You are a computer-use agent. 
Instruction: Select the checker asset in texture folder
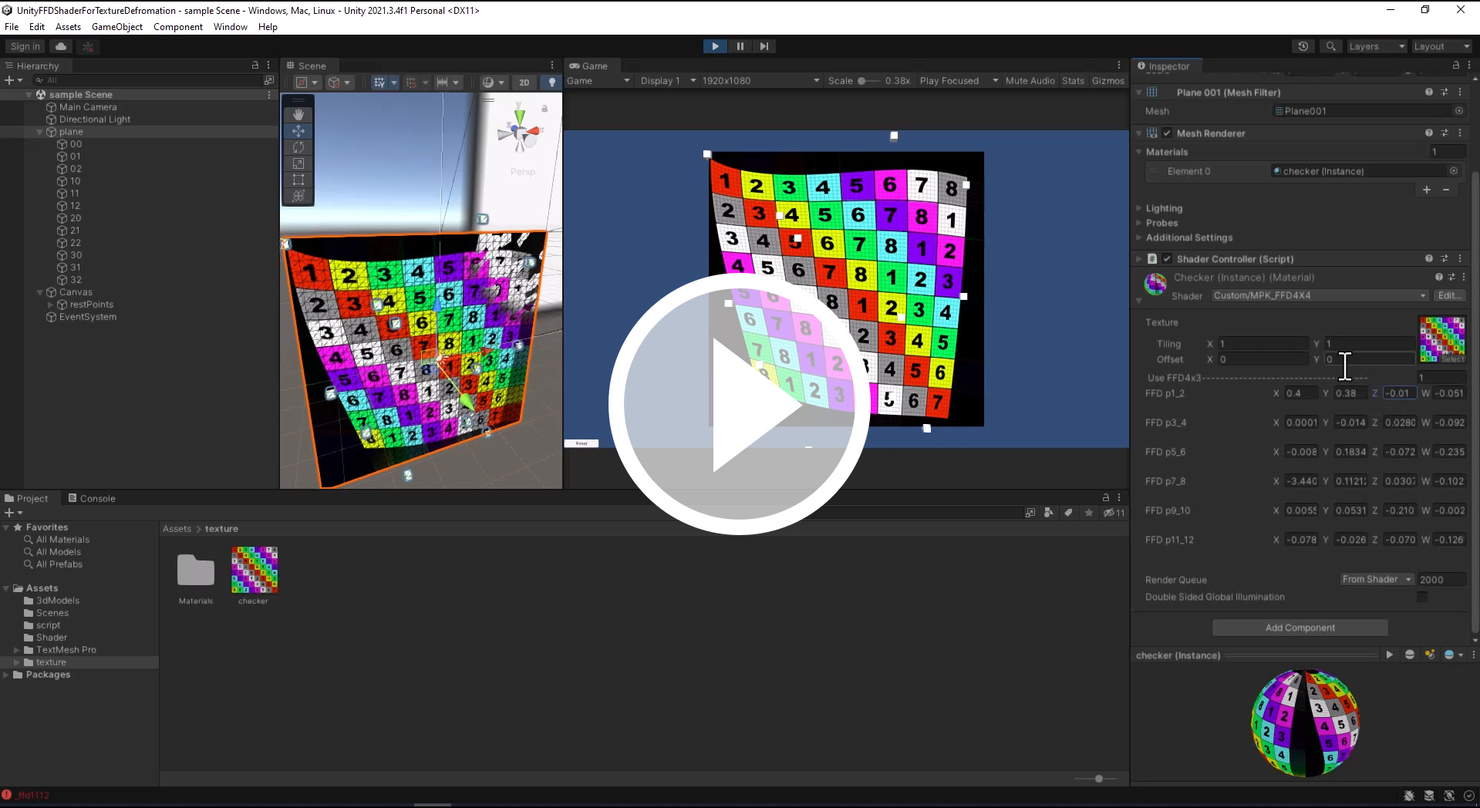click(x=254, y=575)
